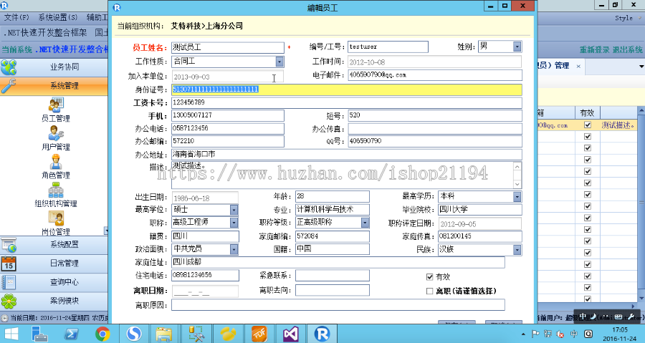The width and height of the screenshot is (645, 343).
Task: Select the 查询中心 navigation group
Action: (x=54, y=283)
